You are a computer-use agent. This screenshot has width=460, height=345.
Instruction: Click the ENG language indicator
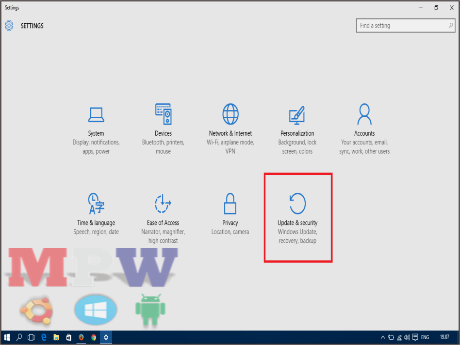425,337
